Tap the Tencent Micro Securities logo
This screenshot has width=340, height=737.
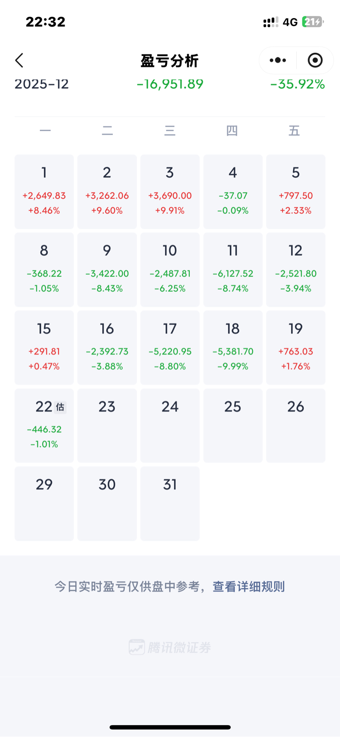click(x=170, y=647)
